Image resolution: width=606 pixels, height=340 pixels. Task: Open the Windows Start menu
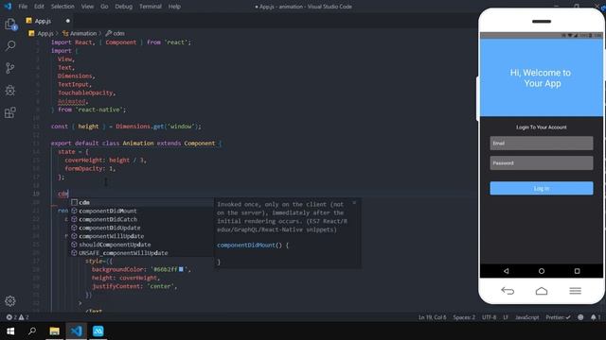click(x=10, y=331)
